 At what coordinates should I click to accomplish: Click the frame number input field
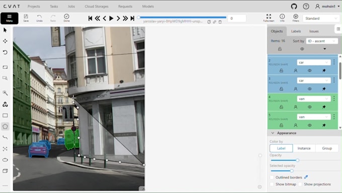237,18
